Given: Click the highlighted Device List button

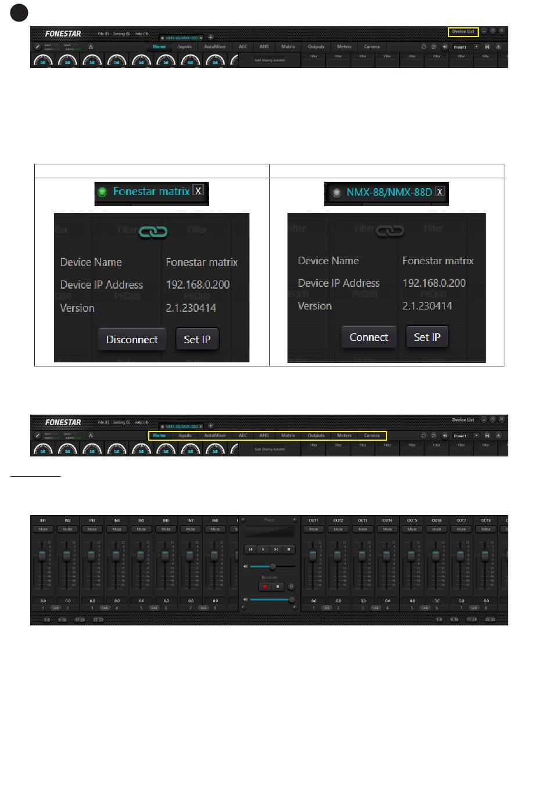Looking at the screenshot, I should pyautogui.click(x=463, y=31).
